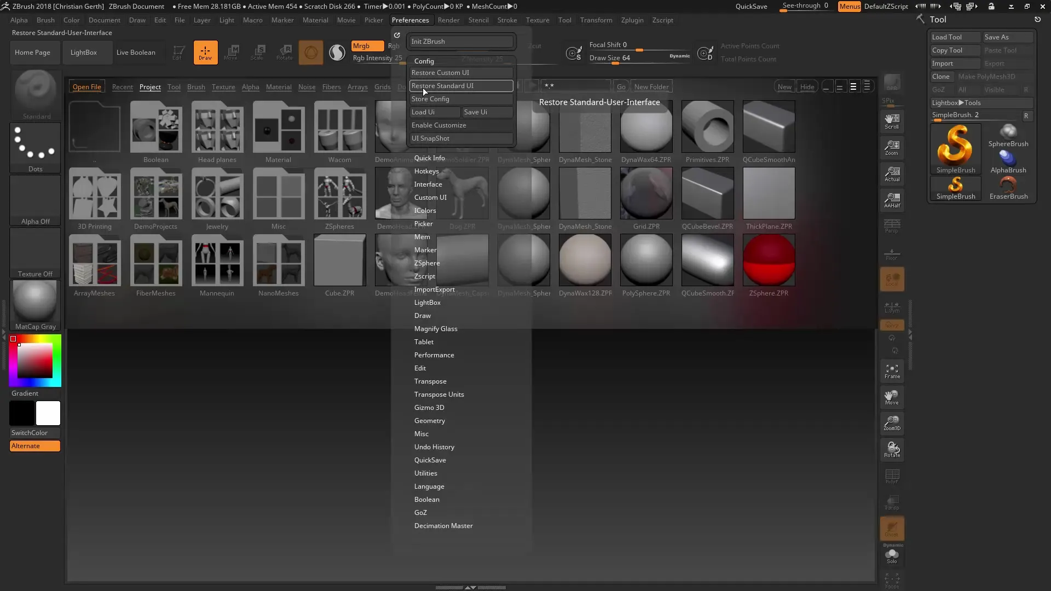Click Store Config
Viewport: 1051px width, 591px height.
tap(461, 99)
